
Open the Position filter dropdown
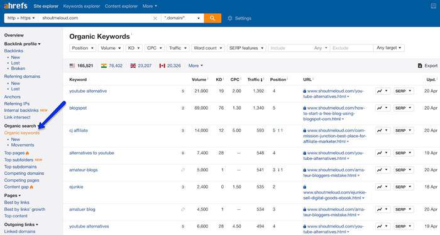[x=83, y=48]
